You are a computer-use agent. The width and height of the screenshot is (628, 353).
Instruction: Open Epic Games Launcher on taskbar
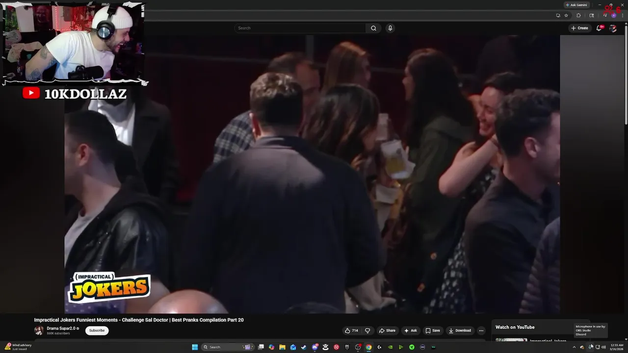(x=347, y=347)
